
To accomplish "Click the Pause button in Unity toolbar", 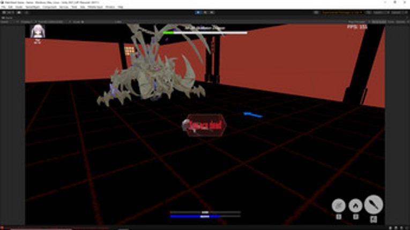I will click(205, 12).
